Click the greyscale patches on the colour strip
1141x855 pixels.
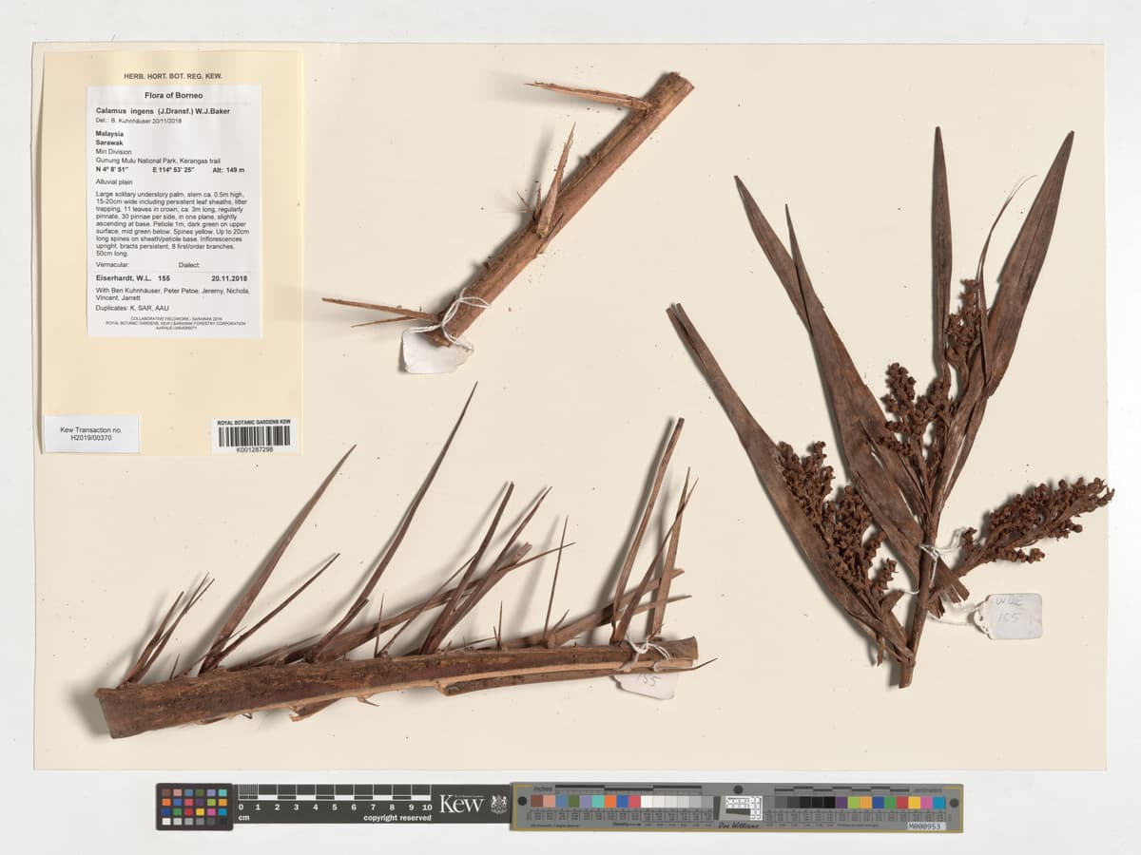click(677, 802)
